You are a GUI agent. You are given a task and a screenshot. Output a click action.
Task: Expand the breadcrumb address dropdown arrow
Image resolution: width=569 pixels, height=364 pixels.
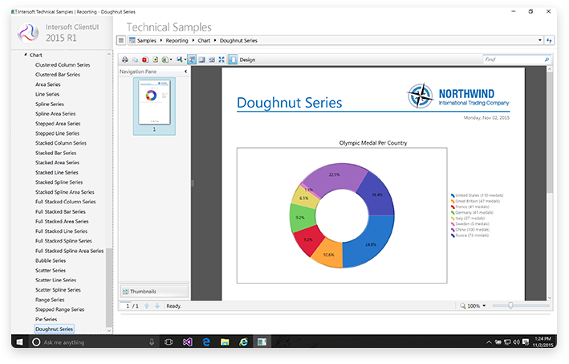539,39
